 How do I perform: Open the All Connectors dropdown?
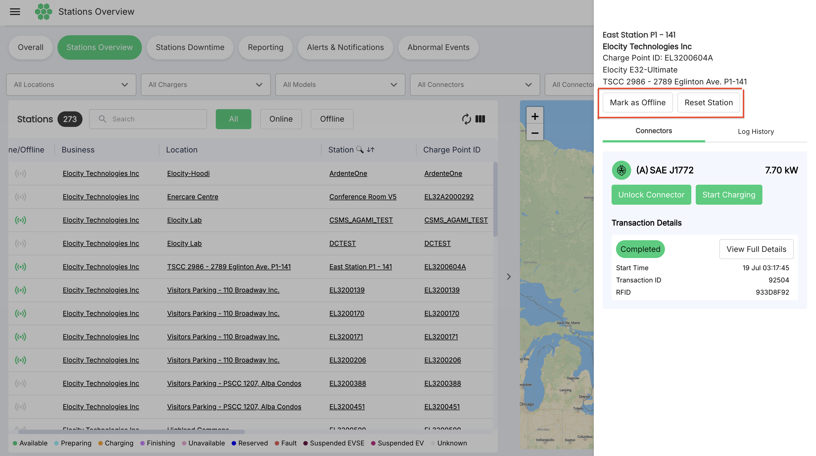[x=475, y=84]
